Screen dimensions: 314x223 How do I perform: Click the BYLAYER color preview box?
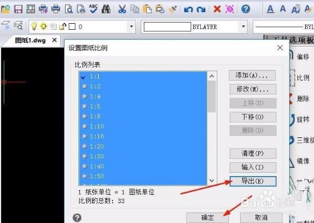click(x=167, y=26)
